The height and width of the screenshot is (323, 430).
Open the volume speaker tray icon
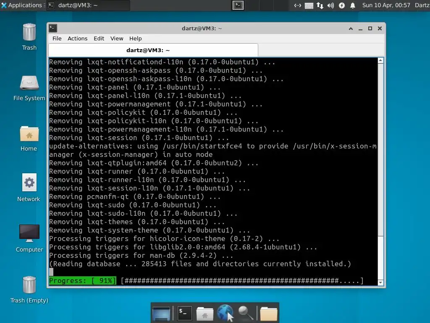331,5
